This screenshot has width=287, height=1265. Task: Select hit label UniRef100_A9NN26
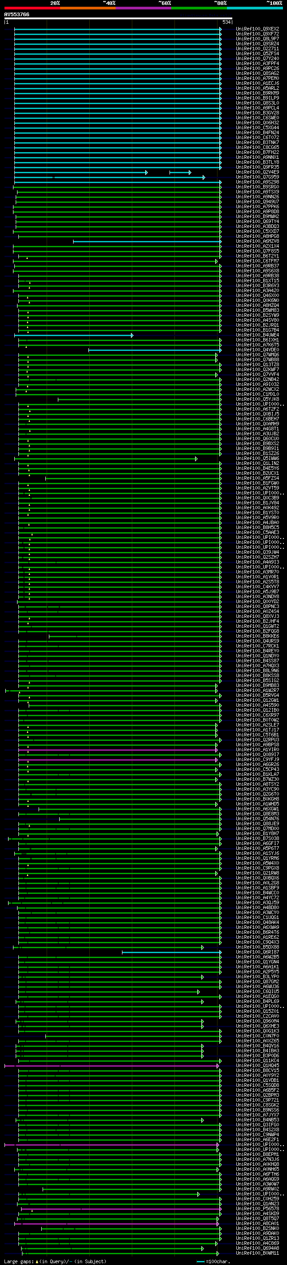point(257,197)
